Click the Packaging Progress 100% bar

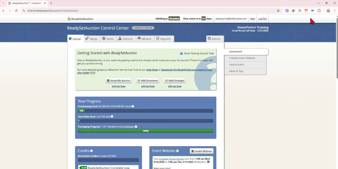tap(145, 131)
